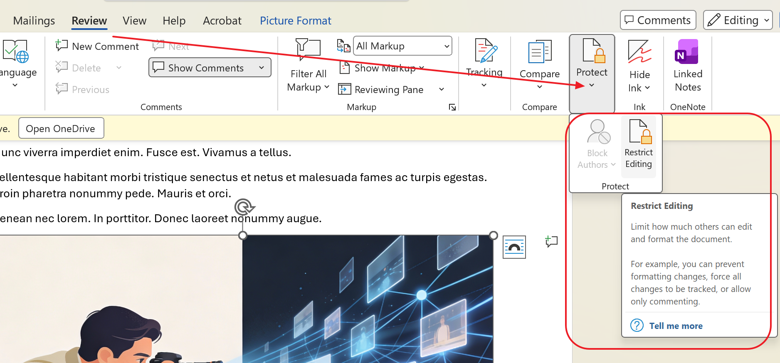Click the add comment icon beside image
Screen dimensions: 780x363
tap(551, 241)
